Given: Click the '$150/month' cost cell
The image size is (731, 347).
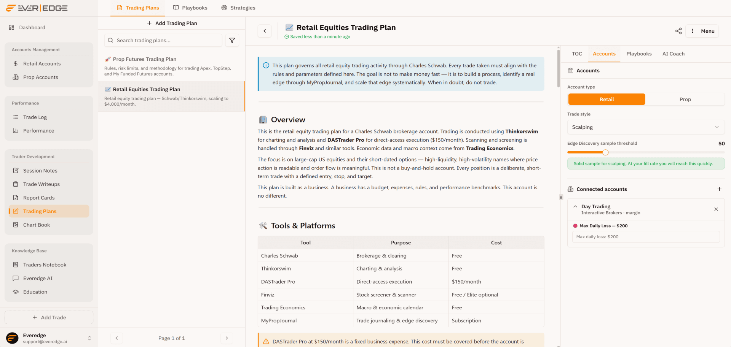Looking at the screenshot, I should coord(496,282).
